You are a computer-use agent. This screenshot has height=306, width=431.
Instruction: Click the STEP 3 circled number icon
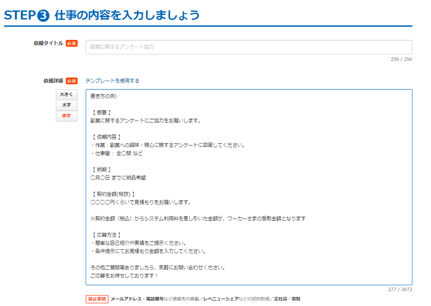(x=44, y=15)
